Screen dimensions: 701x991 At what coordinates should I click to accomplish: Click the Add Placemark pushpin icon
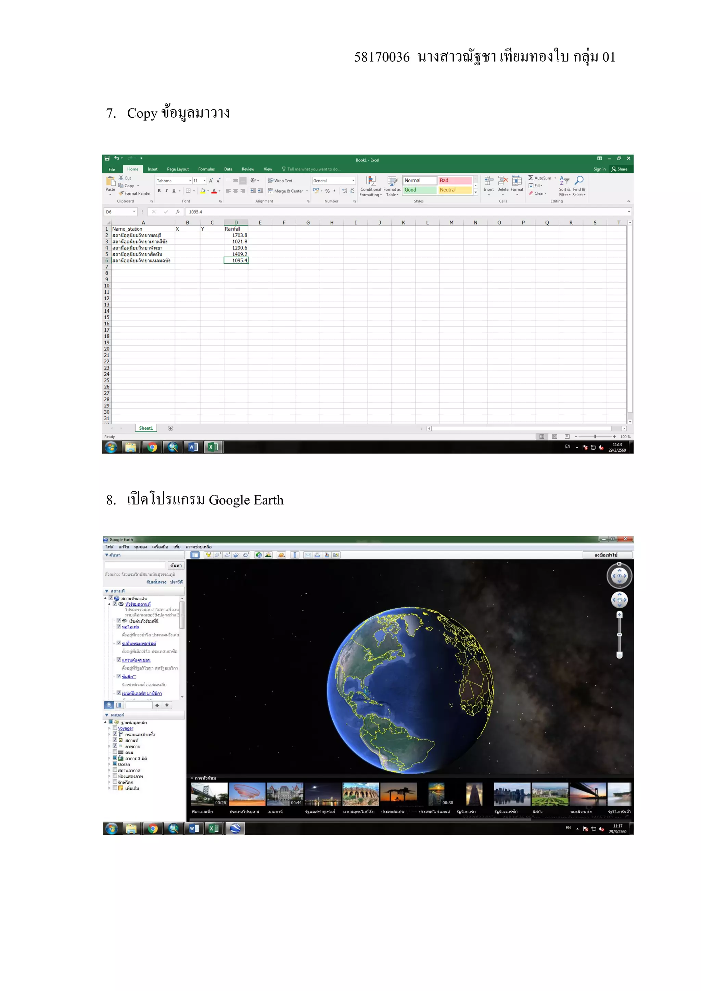click(x=208, y=555)
